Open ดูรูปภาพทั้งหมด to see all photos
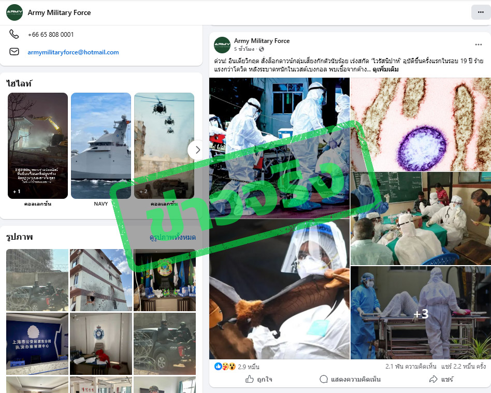Image resolution: width=491 pixels, height=393 pixels. click(x=172, y=237)
